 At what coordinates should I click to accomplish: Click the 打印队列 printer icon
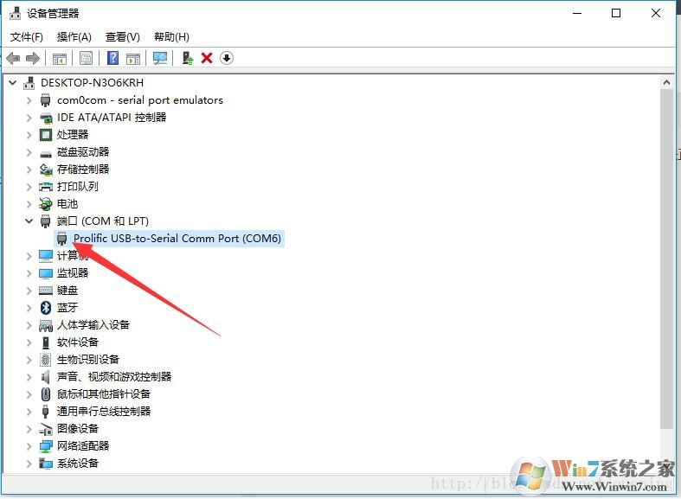(x=46, y=187)
